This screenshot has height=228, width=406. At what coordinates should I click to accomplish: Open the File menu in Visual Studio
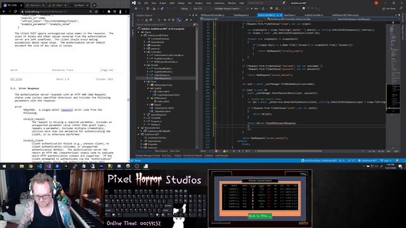(x=140, y=3)
